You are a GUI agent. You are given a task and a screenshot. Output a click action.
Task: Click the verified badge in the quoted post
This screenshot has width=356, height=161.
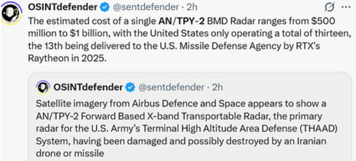click(x=130, y=87)
